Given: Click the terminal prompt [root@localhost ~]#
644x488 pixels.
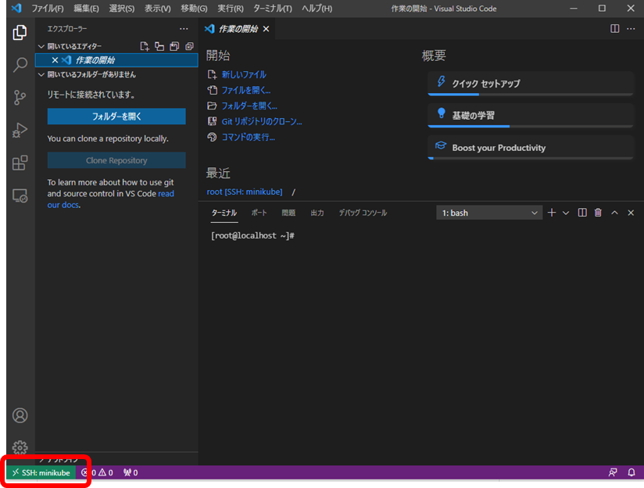Looking at the screenshot, I should pyautogui.click(x=252, y=235).
